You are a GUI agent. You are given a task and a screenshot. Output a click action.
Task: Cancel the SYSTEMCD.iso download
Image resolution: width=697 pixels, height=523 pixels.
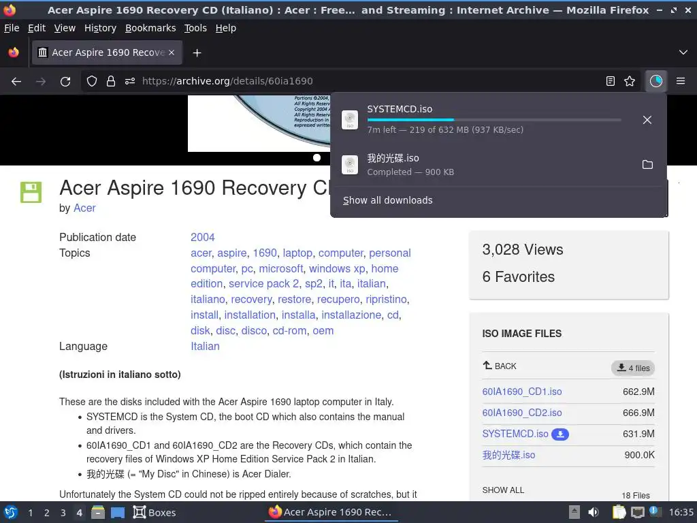click(x=647, y=120)
